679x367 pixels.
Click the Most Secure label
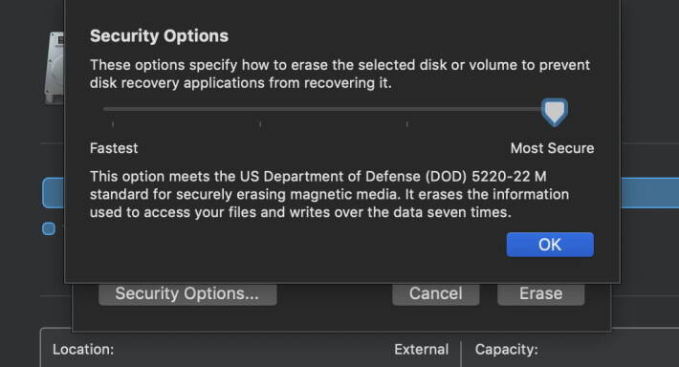click(552, 148)
